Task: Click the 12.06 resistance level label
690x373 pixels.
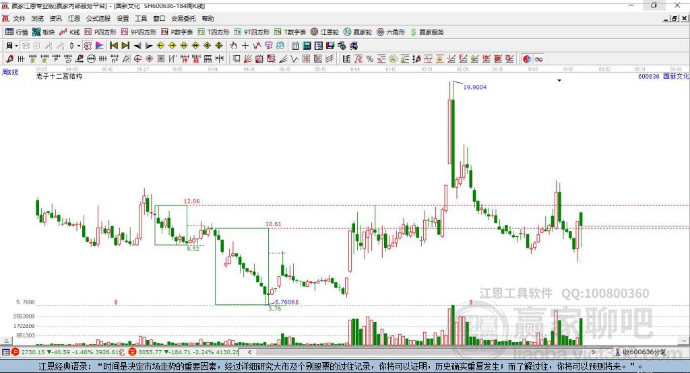Action: 192,201
